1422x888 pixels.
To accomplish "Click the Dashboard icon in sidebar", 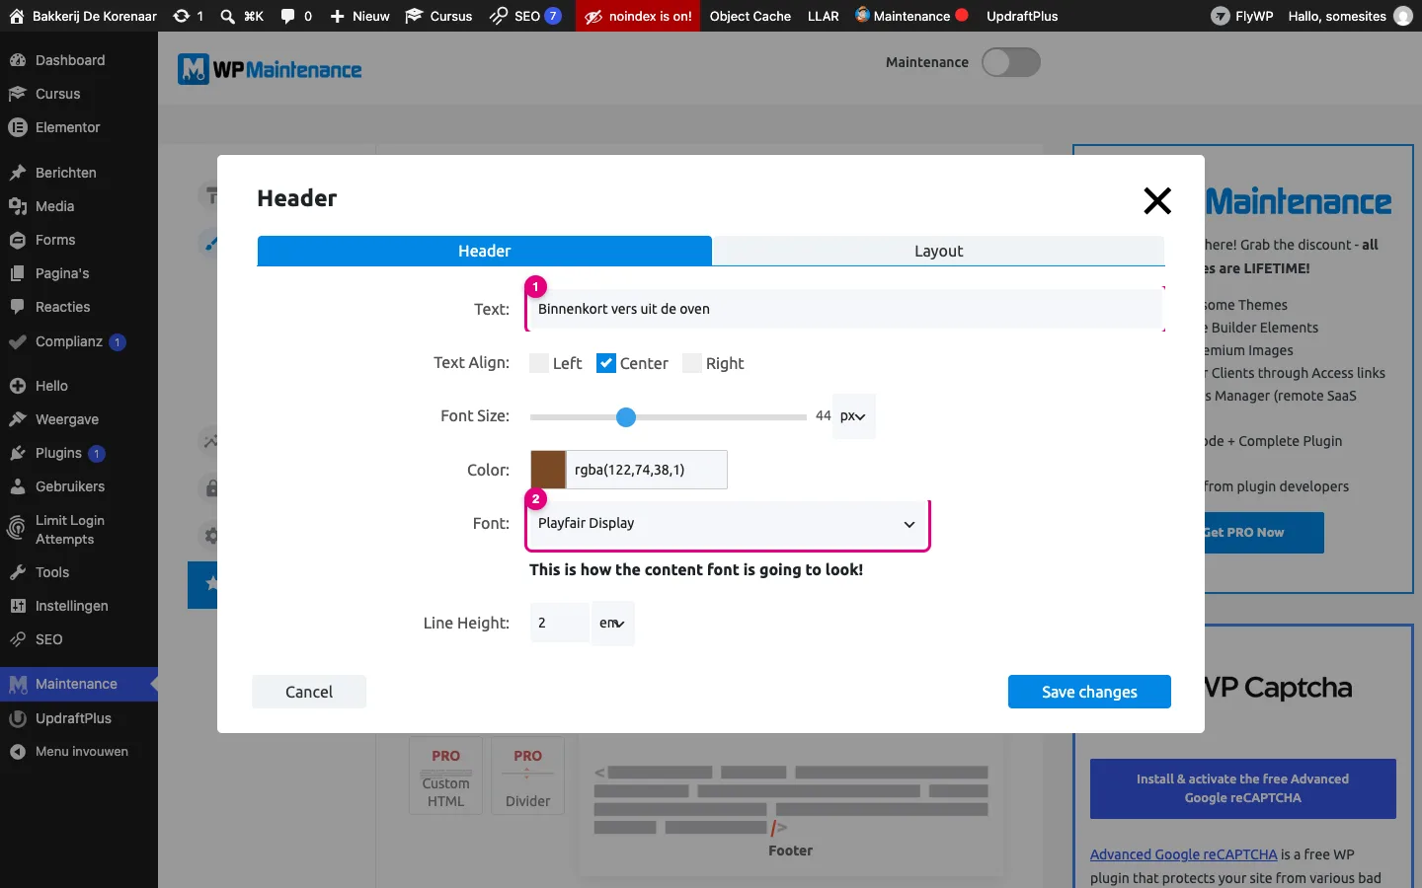I will 17,60.
